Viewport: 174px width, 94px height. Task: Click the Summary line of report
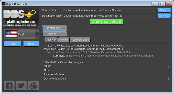pyautogui.click(x=103, y=56)
